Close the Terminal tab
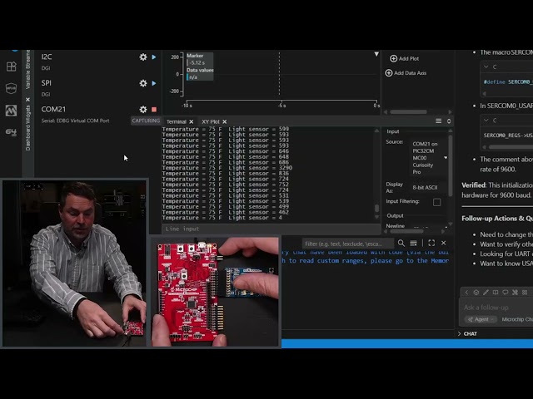 [x=192, y=121]
